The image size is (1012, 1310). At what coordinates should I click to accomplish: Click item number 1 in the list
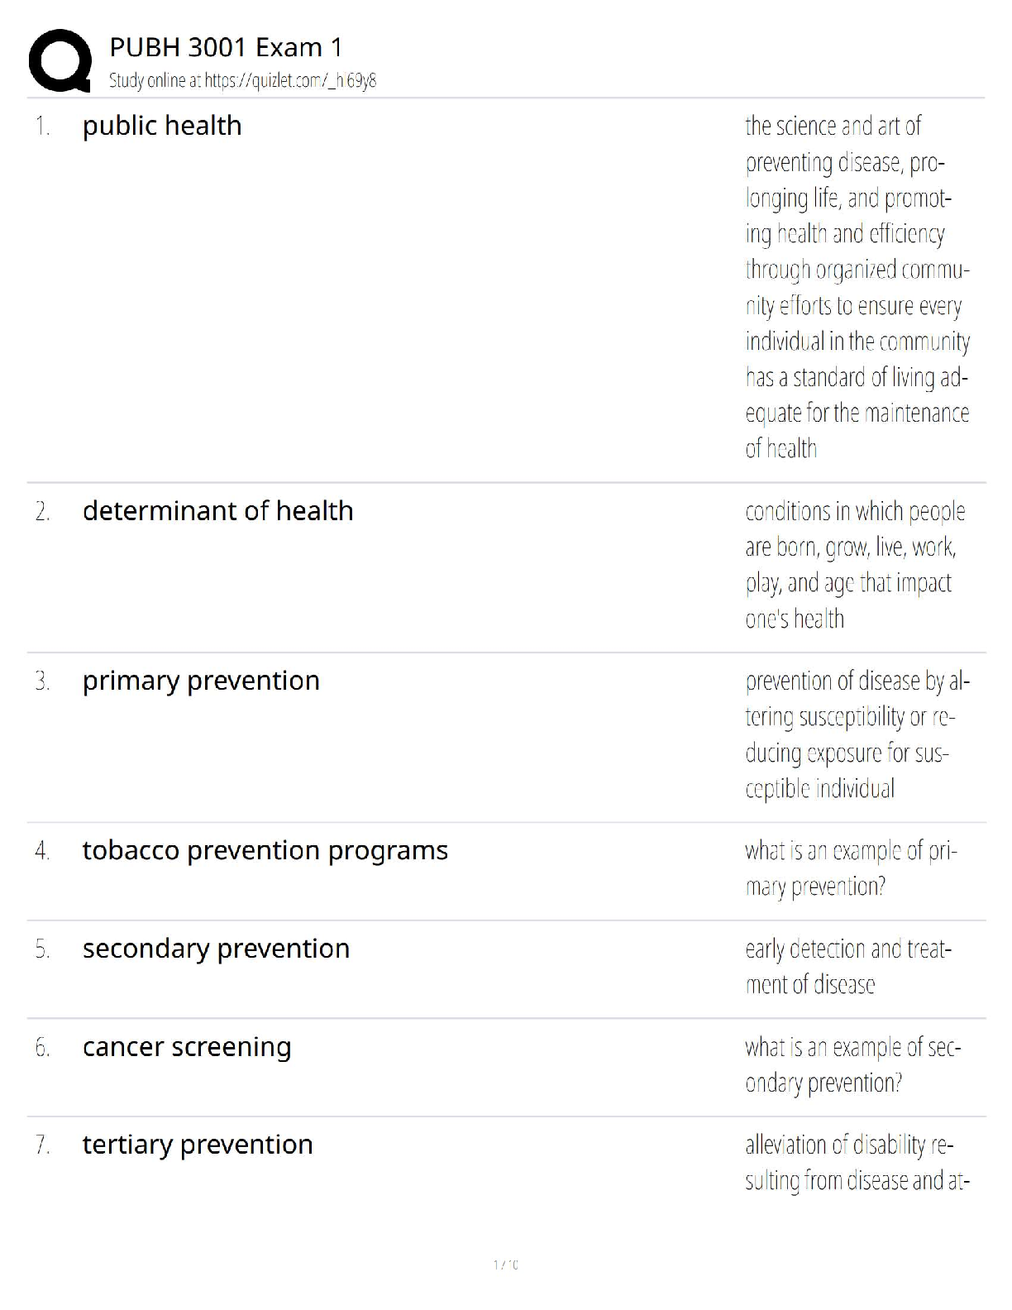coord(42,127)
